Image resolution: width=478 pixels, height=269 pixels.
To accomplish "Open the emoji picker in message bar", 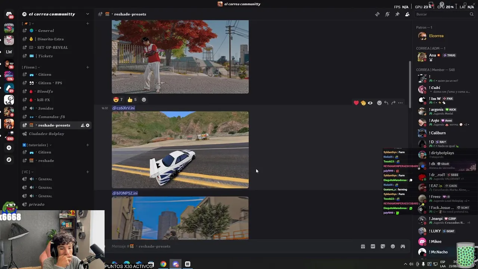I will (x=393, y=246).
